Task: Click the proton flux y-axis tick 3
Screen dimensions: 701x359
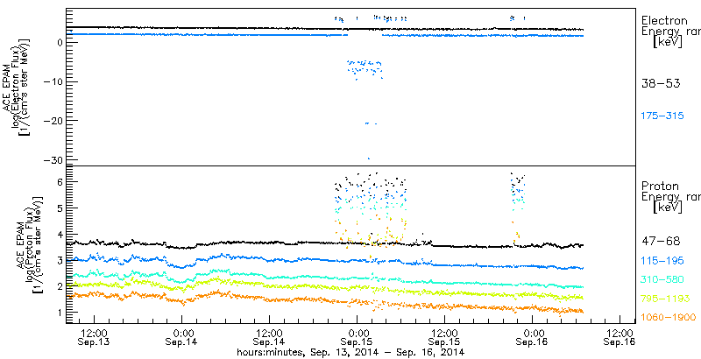Action: coord(59,260)
